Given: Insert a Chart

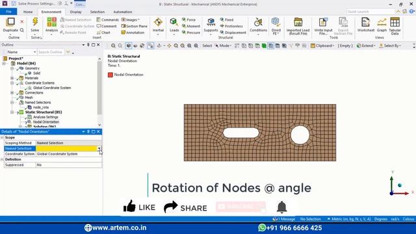Looking at the screenshot, I should pos(103,32).
